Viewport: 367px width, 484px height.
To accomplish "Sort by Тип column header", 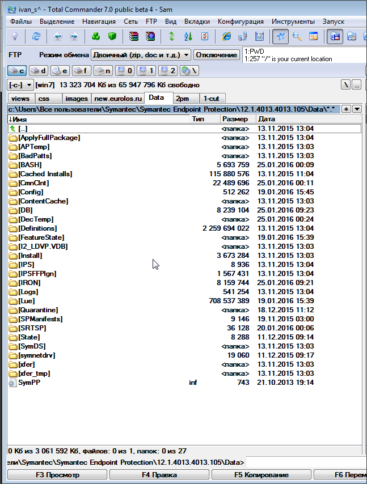I will (205, 119).
